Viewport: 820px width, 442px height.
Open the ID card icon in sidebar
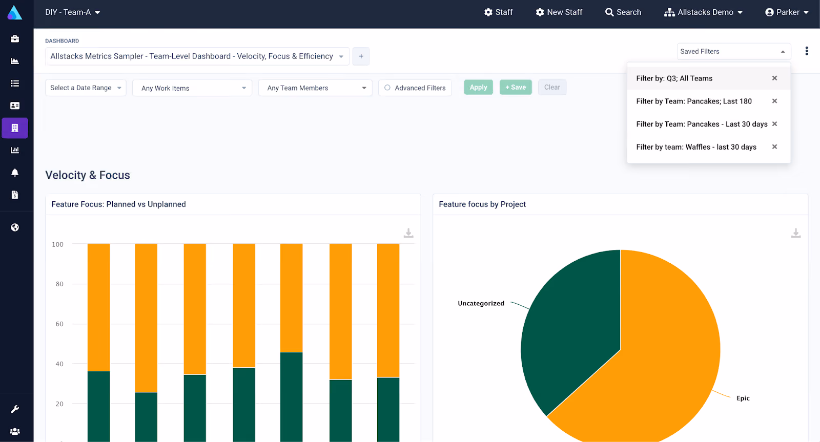coord(15,106)
